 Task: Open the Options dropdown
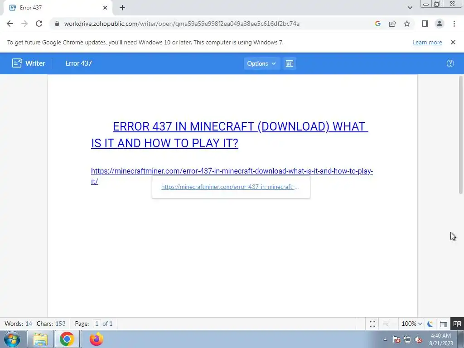(261, 63)
